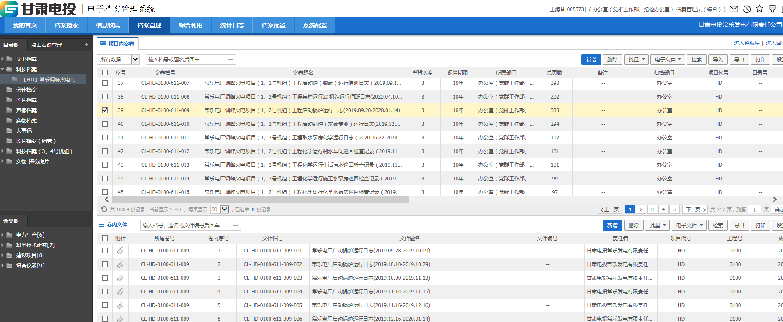Open the 所有数据 filter dropdown
This screenshot has height=322, width=783.
[118, 59]
